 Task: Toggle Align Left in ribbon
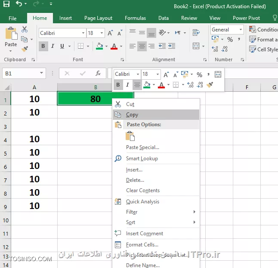tap(132, 46)
